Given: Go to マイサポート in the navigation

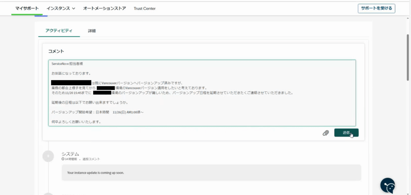Looking at the screenshot, I should coord(27,8).
